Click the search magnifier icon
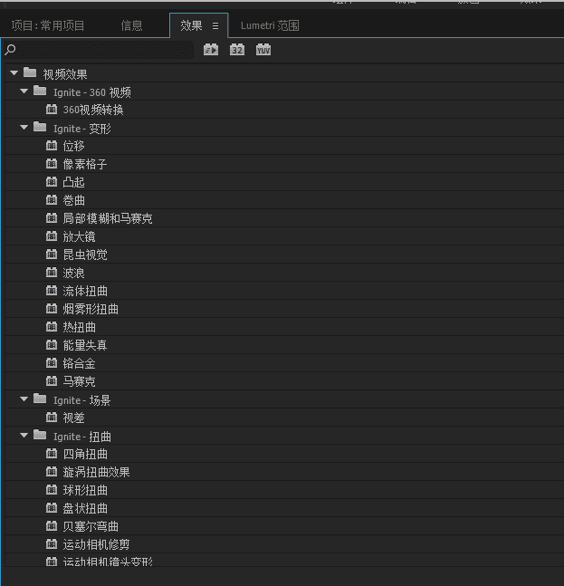The width and height of the screenshot is (564, 586). [x=10, y=49]
